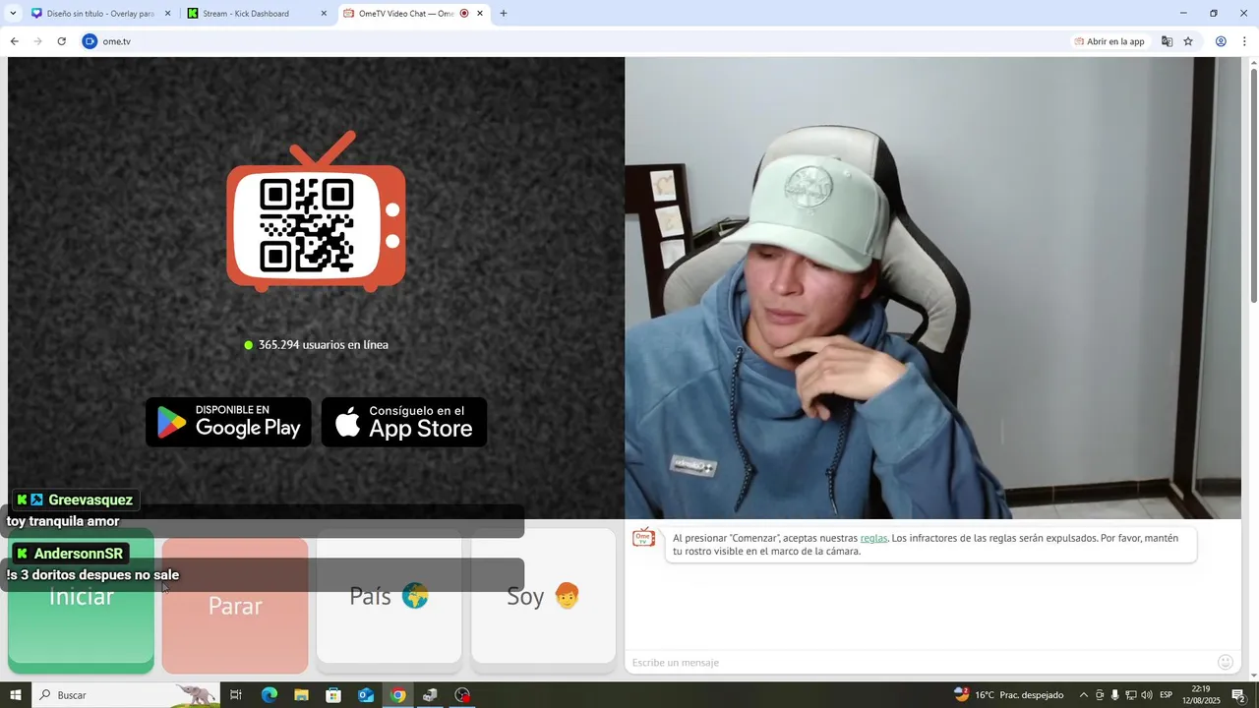Image resolution: width=1259 pixels, height=708 pixels.
Task: Click the translate page icon
Action: 1167,41
